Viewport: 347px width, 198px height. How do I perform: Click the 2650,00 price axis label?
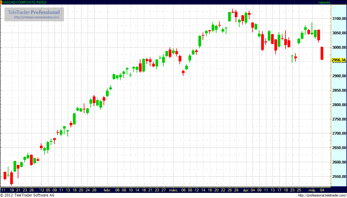[x=339, y=148]
